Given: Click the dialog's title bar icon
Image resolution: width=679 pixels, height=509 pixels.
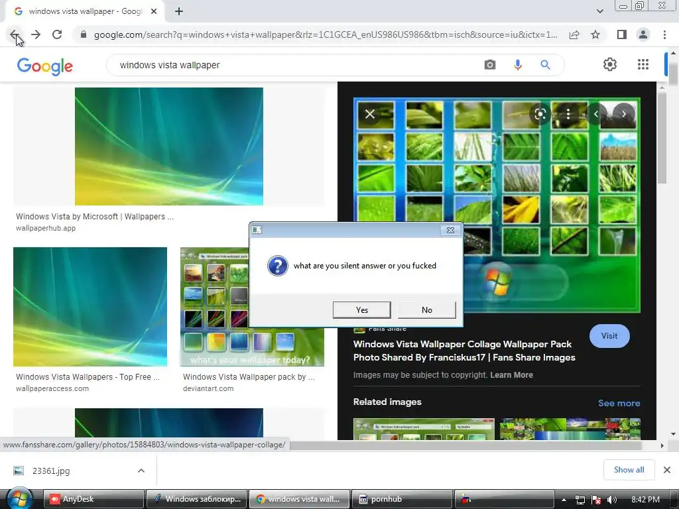Looking at the screenshot, I should click(x=257, y=230).
